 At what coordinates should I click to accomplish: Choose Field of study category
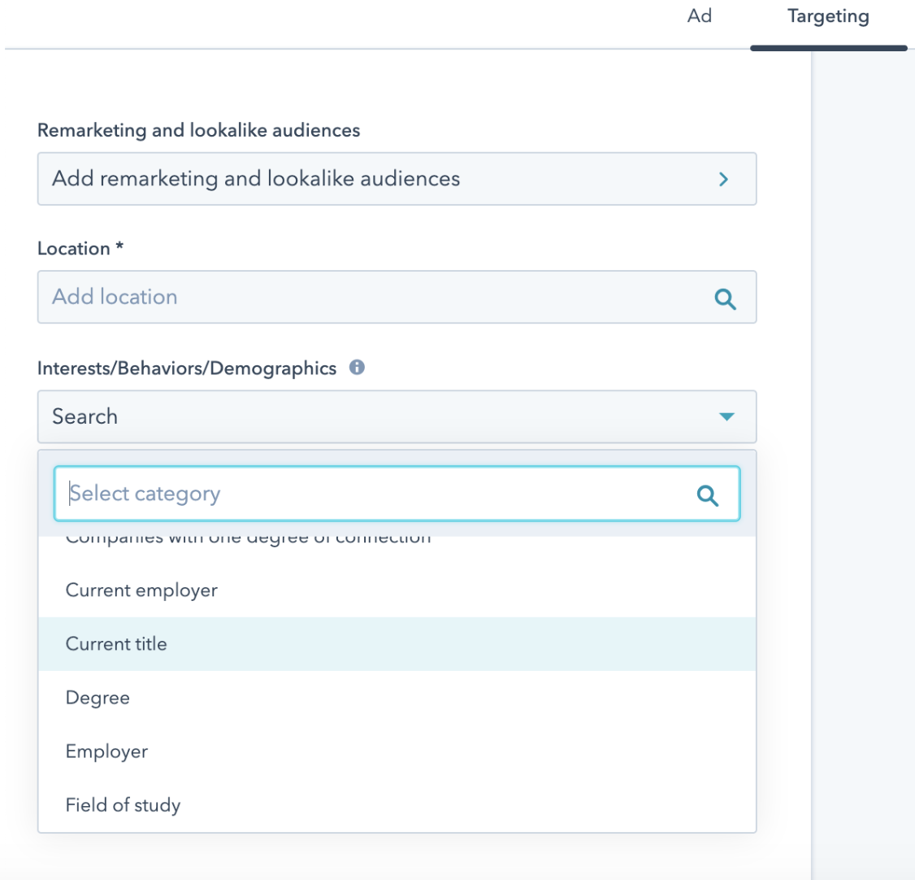[x=123, y=805]
